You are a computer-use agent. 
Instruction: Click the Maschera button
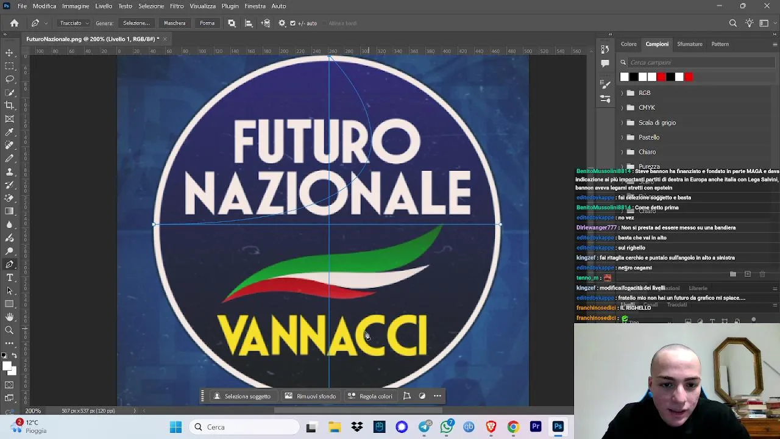pyautogui.click(x=174, y=23)
